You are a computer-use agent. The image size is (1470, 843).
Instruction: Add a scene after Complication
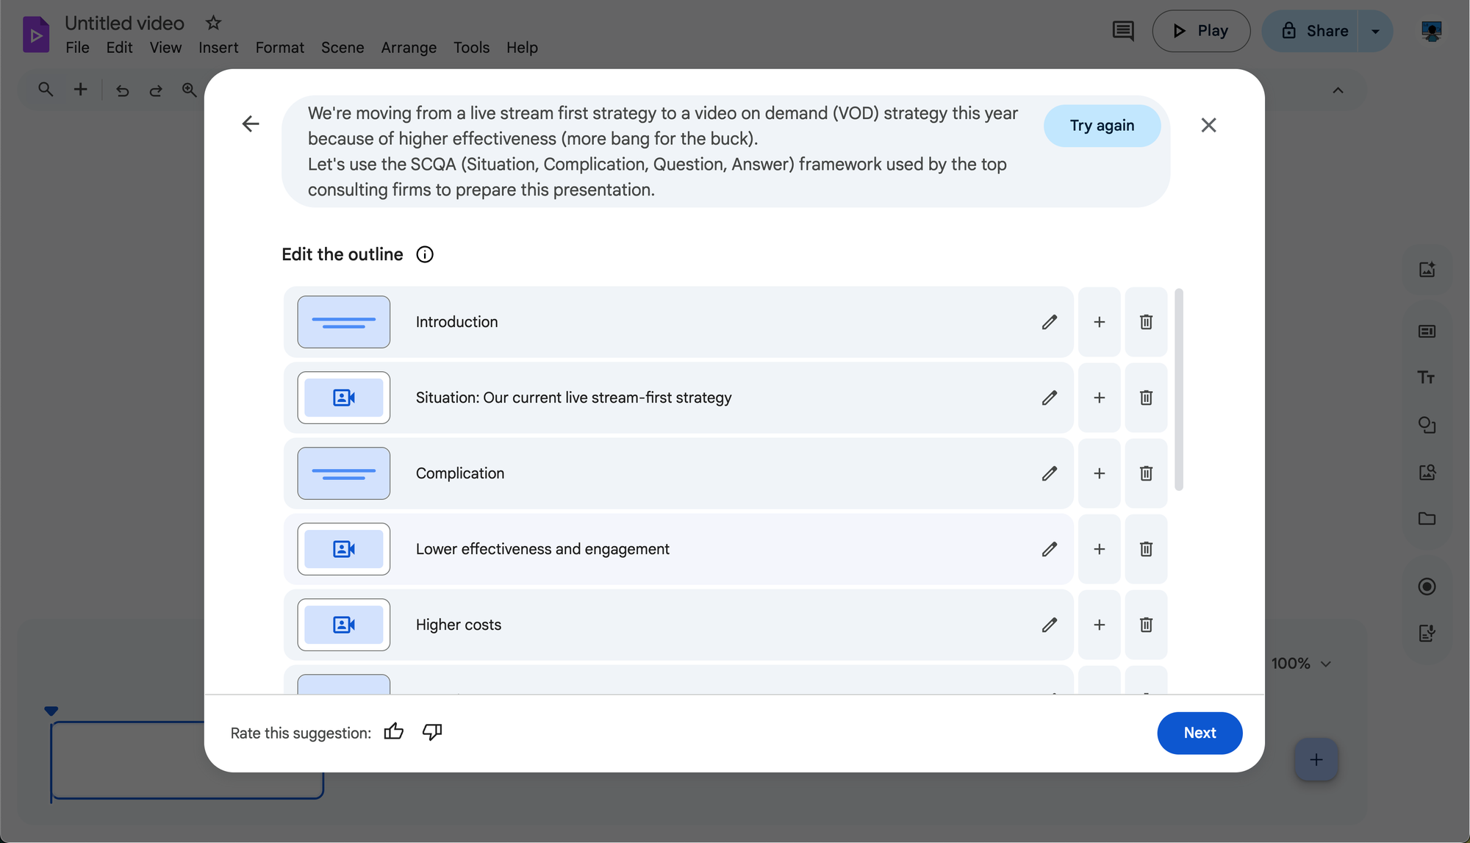1099,473
